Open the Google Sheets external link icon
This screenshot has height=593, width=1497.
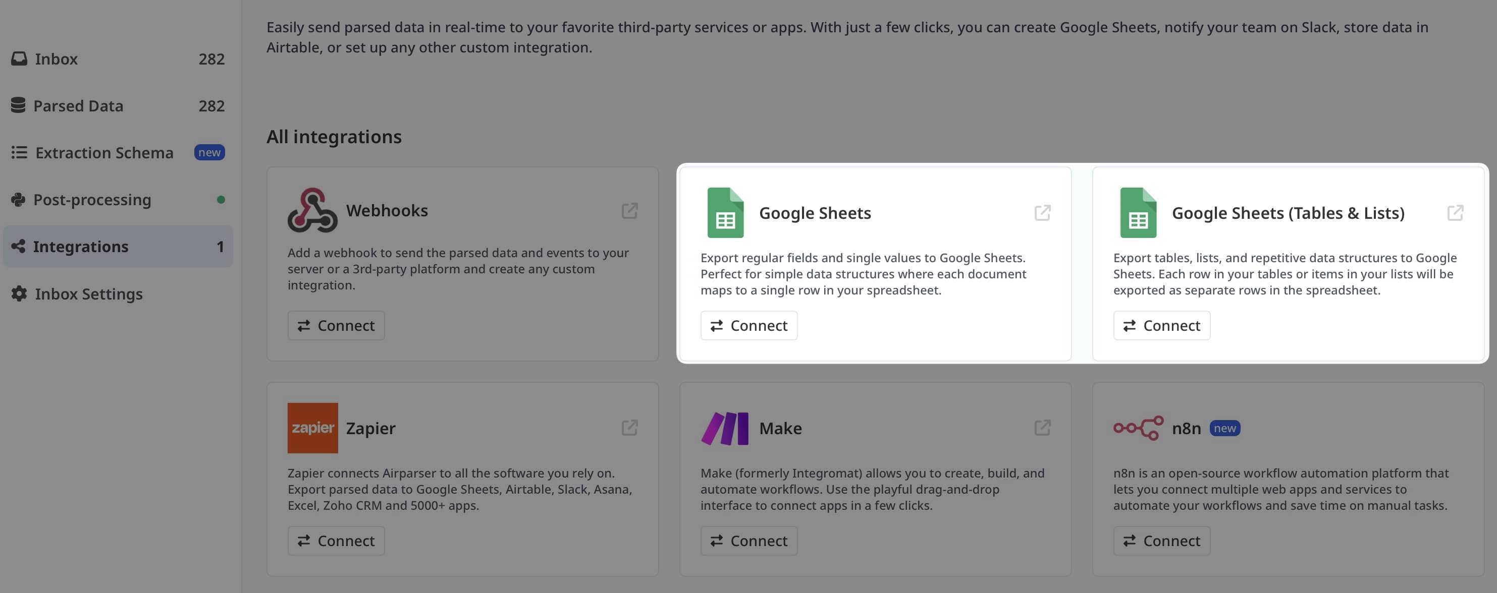coord(1043,213)
